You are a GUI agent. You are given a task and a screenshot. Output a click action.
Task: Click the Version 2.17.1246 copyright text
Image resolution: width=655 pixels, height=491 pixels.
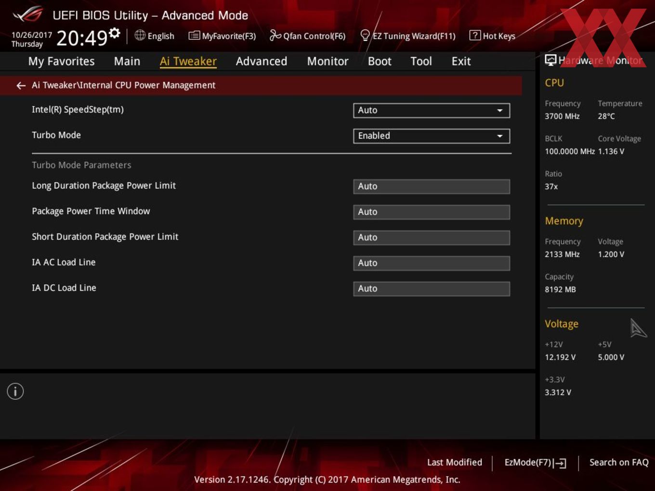pos(327,479)
